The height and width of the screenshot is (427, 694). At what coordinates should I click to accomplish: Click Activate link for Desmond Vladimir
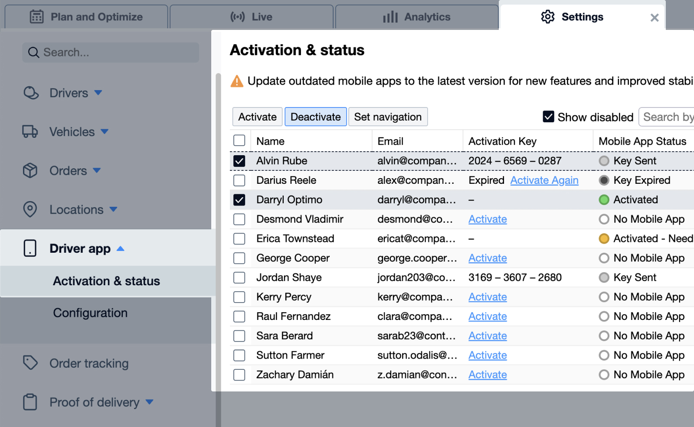pos(488,219)
